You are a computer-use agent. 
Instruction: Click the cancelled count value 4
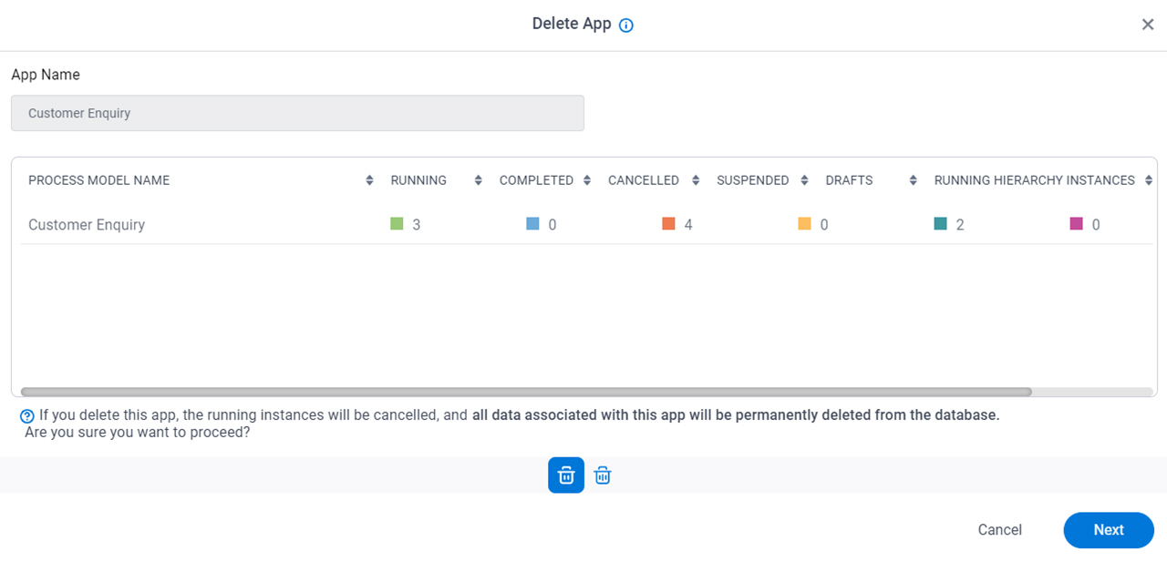[688, 224]
